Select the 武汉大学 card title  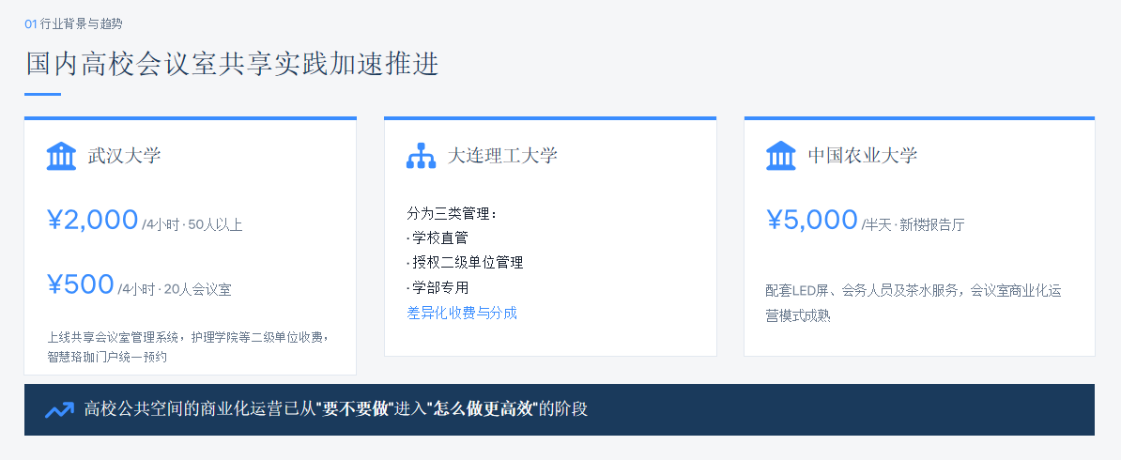coord(124,156)
